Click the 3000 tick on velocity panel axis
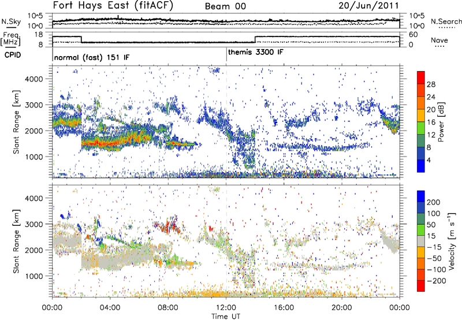462x320 pixels. click(x=34, y=224)
